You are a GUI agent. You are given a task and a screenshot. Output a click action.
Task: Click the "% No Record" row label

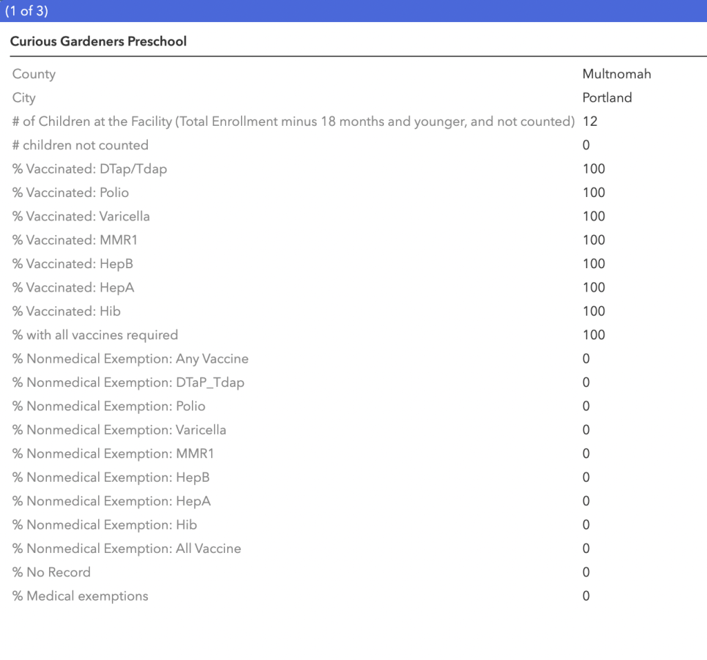(52, 572)
